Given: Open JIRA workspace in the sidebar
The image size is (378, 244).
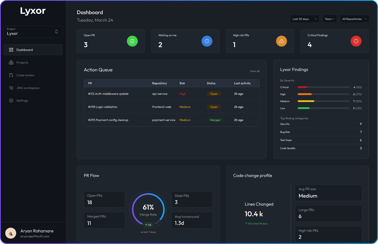Looking at the screenshot, I should pyautogui.click(x=33, y=88).
